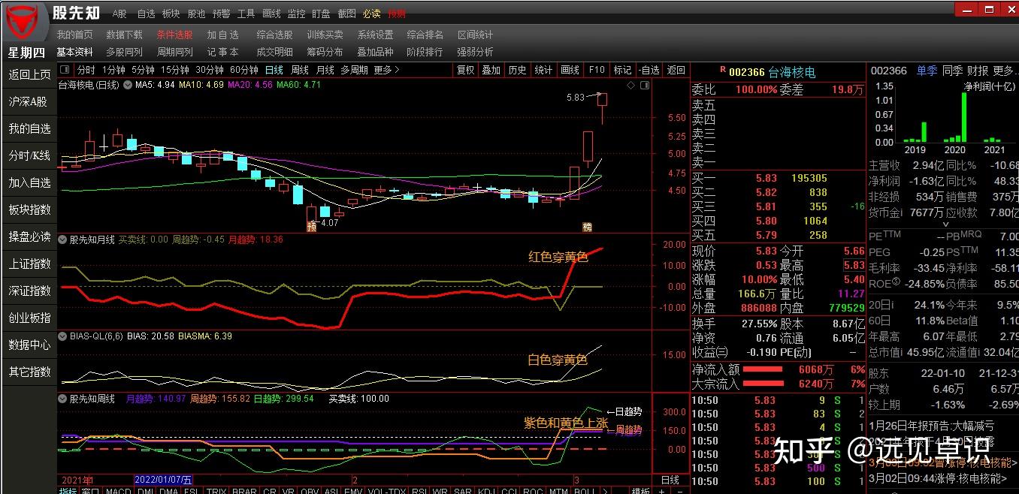
Task: Switch to 单季 financial view
Action: click(927, 71)
